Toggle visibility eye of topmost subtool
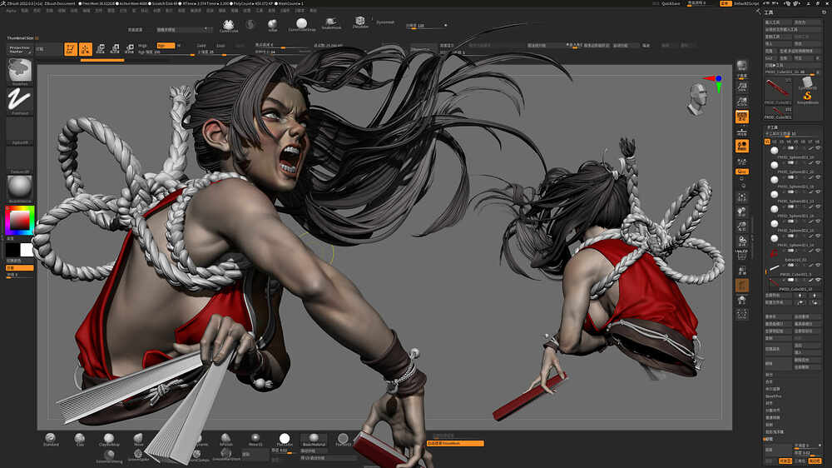Viewport: 832px width, 468px height. (818, 148)
